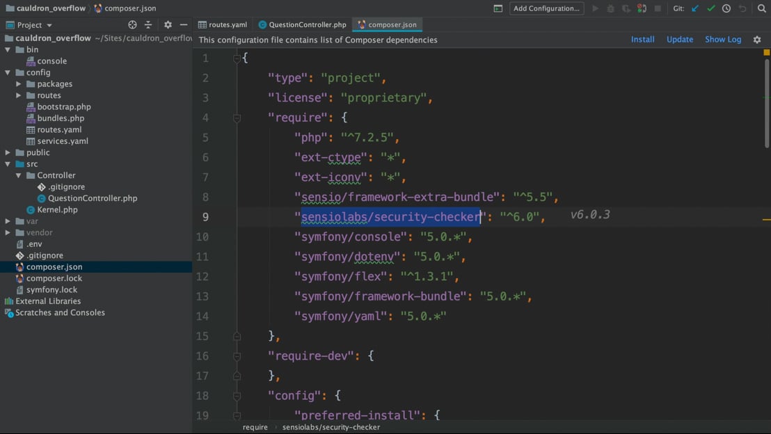771x434 pixels.
Task: Click the Git commit checkmark icon
Action: pos(710,8)
